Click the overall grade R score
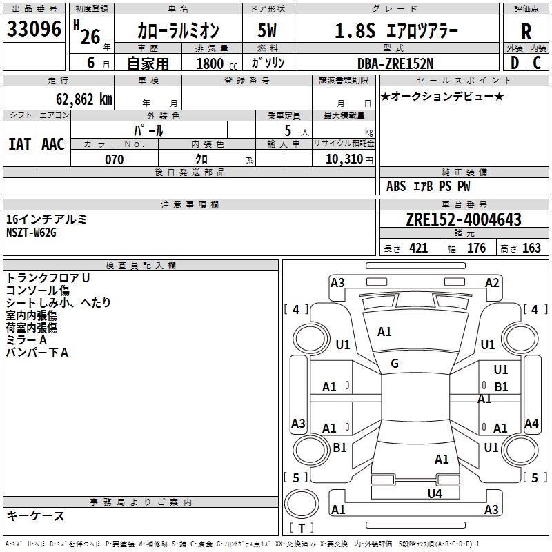Screen dimensions: 552x552 click(x=526, y=32)
